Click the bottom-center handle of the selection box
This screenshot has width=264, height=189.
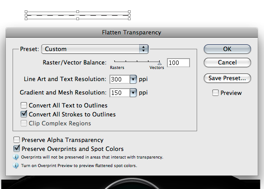pos(78,19)
